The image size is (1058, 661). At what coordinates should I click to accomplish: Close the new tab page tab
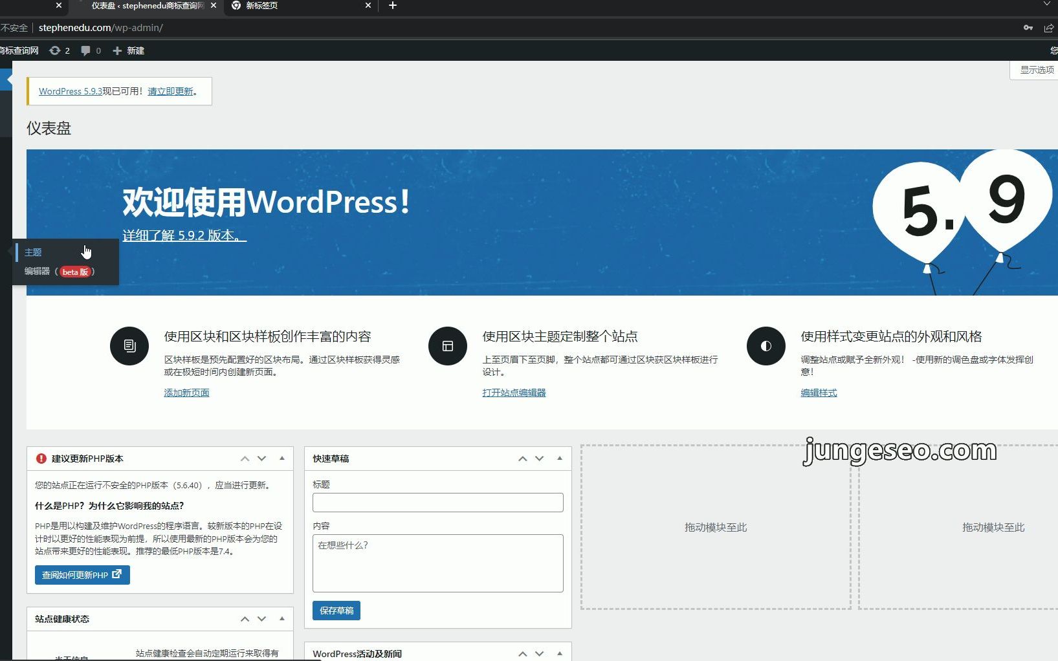pos(368,5)
